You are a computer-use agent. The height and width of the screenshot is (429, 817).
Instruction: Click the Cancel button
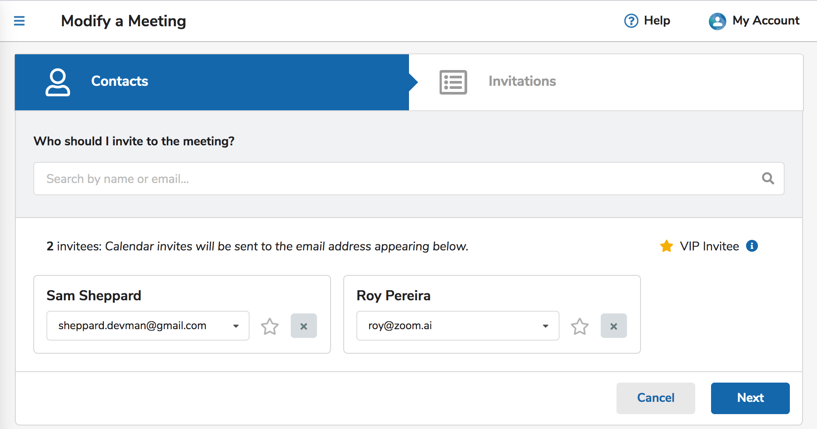pos(655,398)
